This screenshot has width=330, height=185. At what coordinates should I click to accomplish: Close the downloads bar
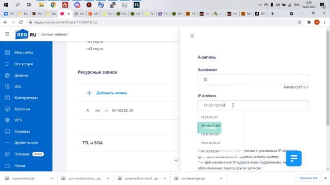(x=325, y=178)
